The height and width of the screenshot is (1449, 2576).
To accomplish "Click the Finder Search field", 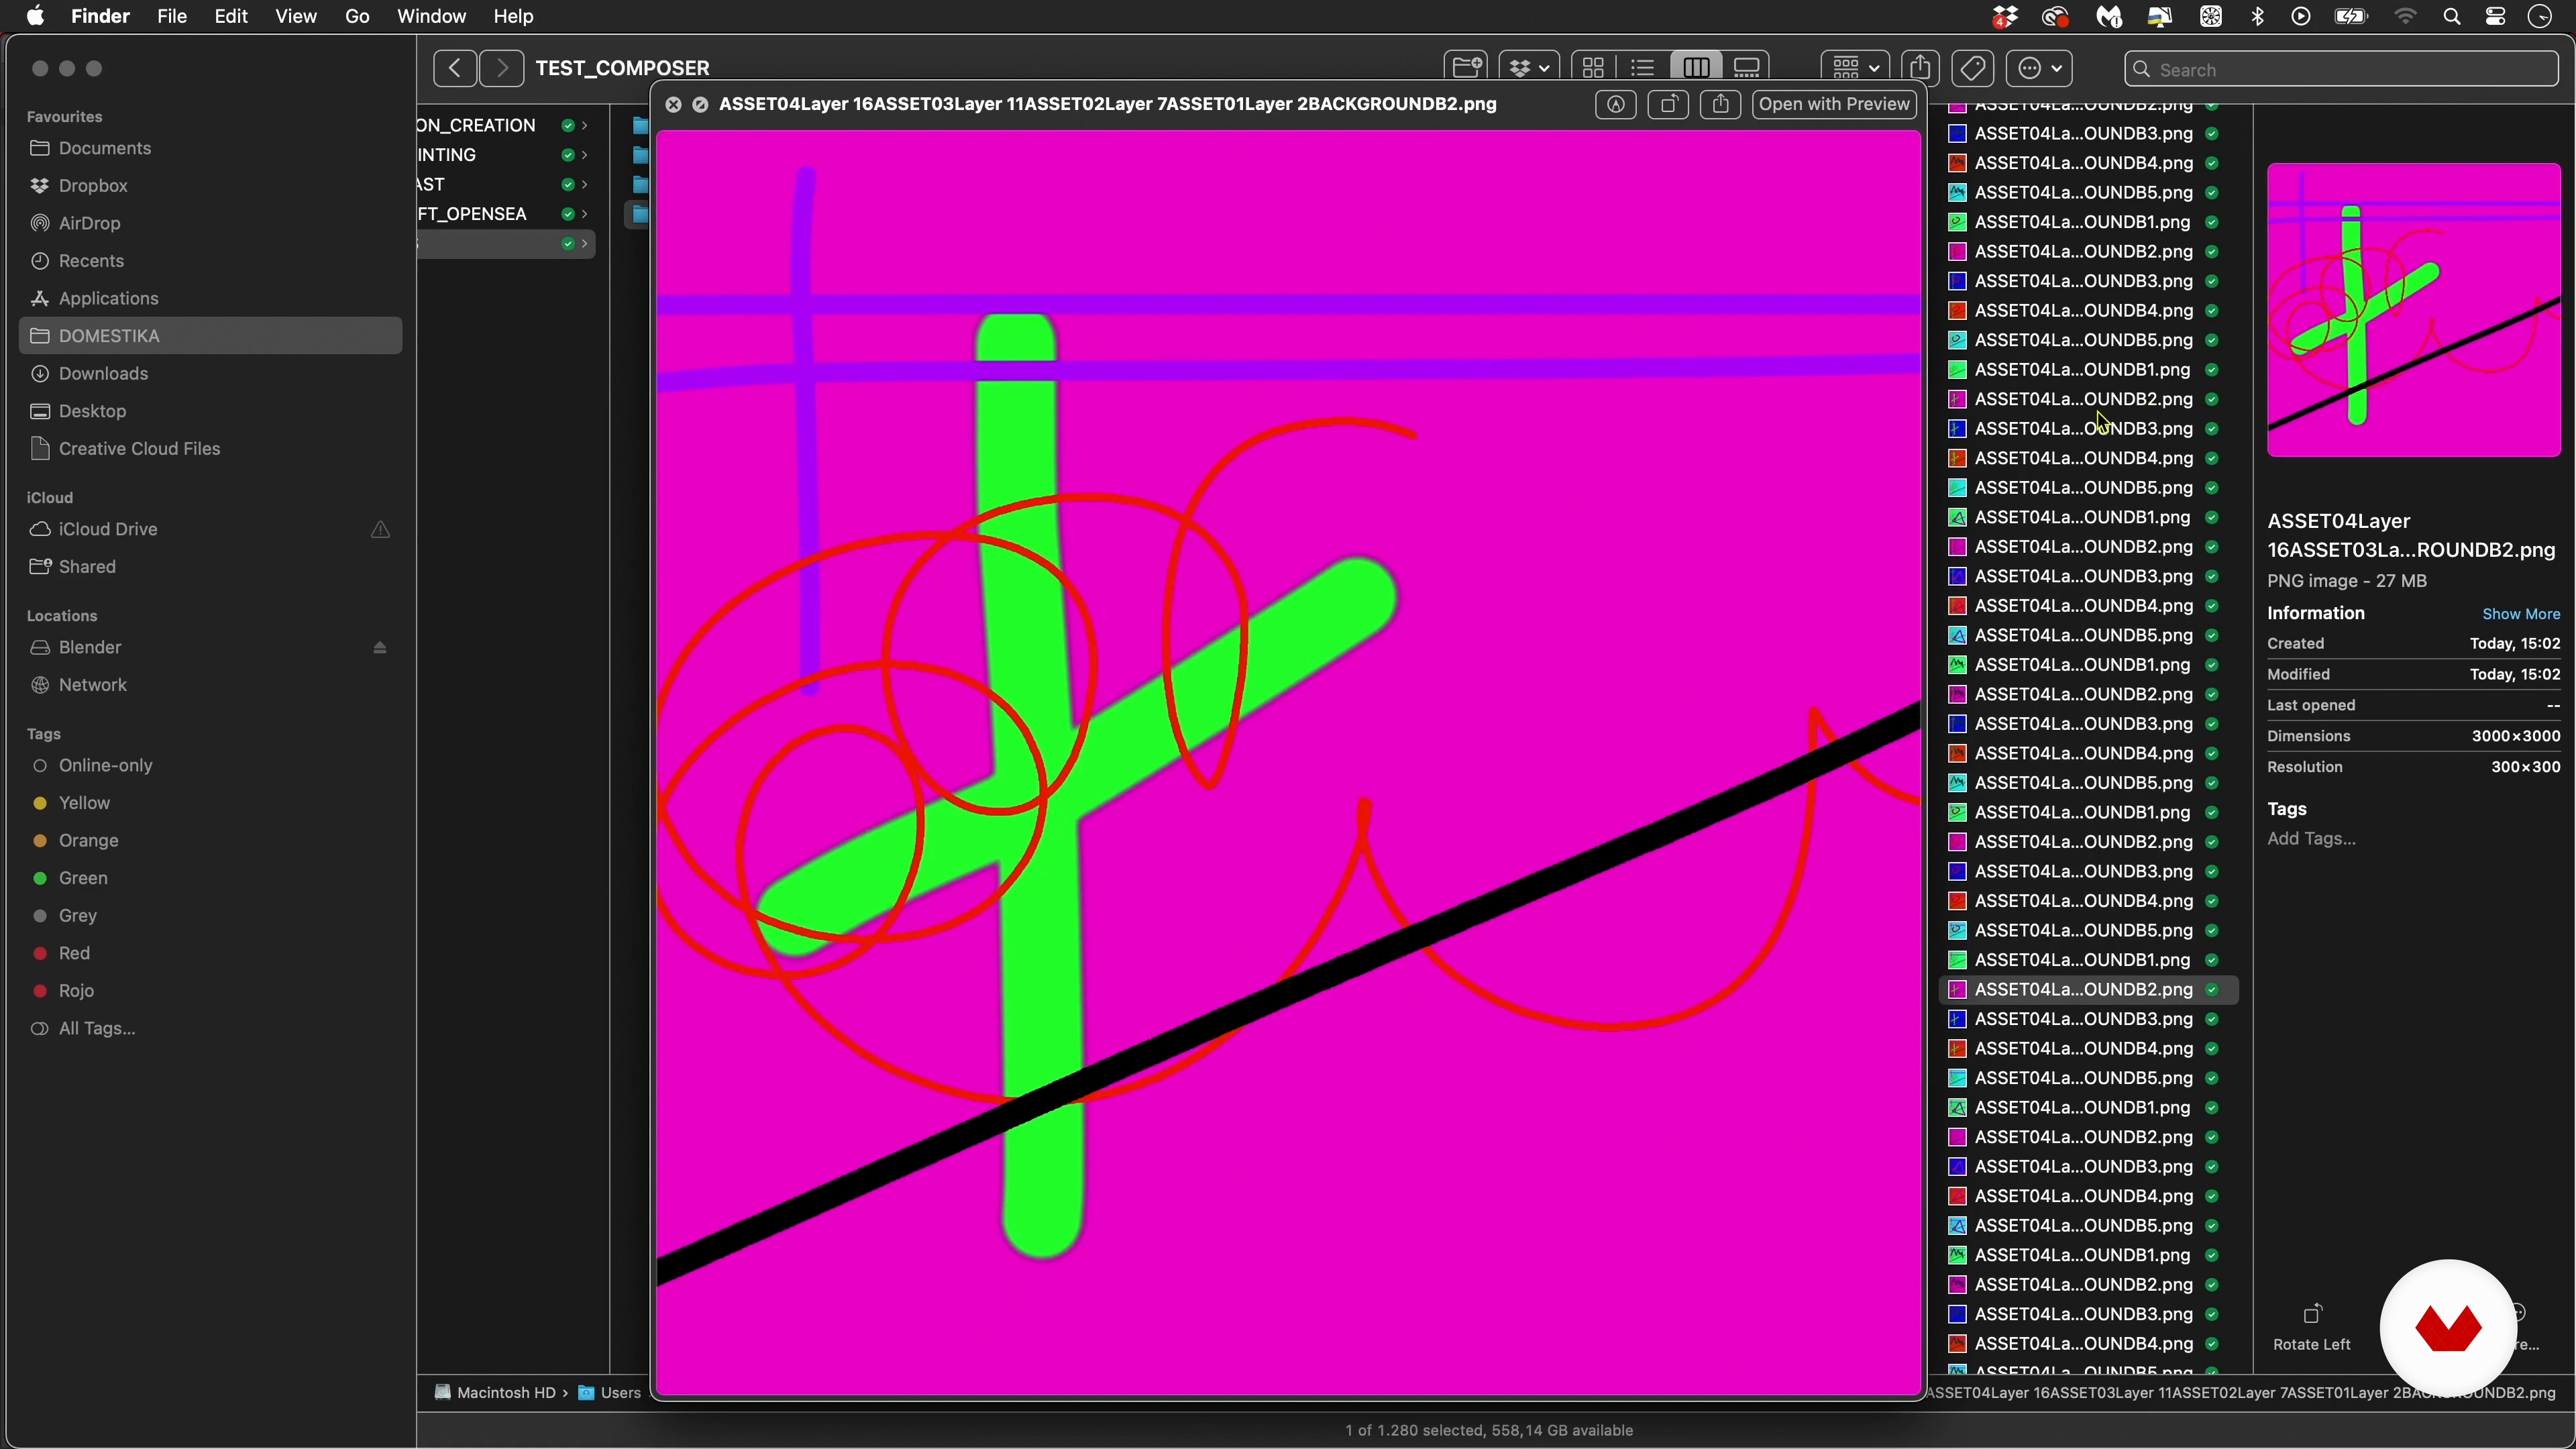I will point(2341,70).
